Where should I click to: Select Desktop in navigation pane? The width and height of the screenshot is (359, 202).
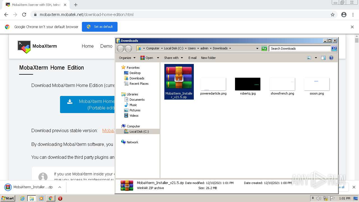click(135, 73)
